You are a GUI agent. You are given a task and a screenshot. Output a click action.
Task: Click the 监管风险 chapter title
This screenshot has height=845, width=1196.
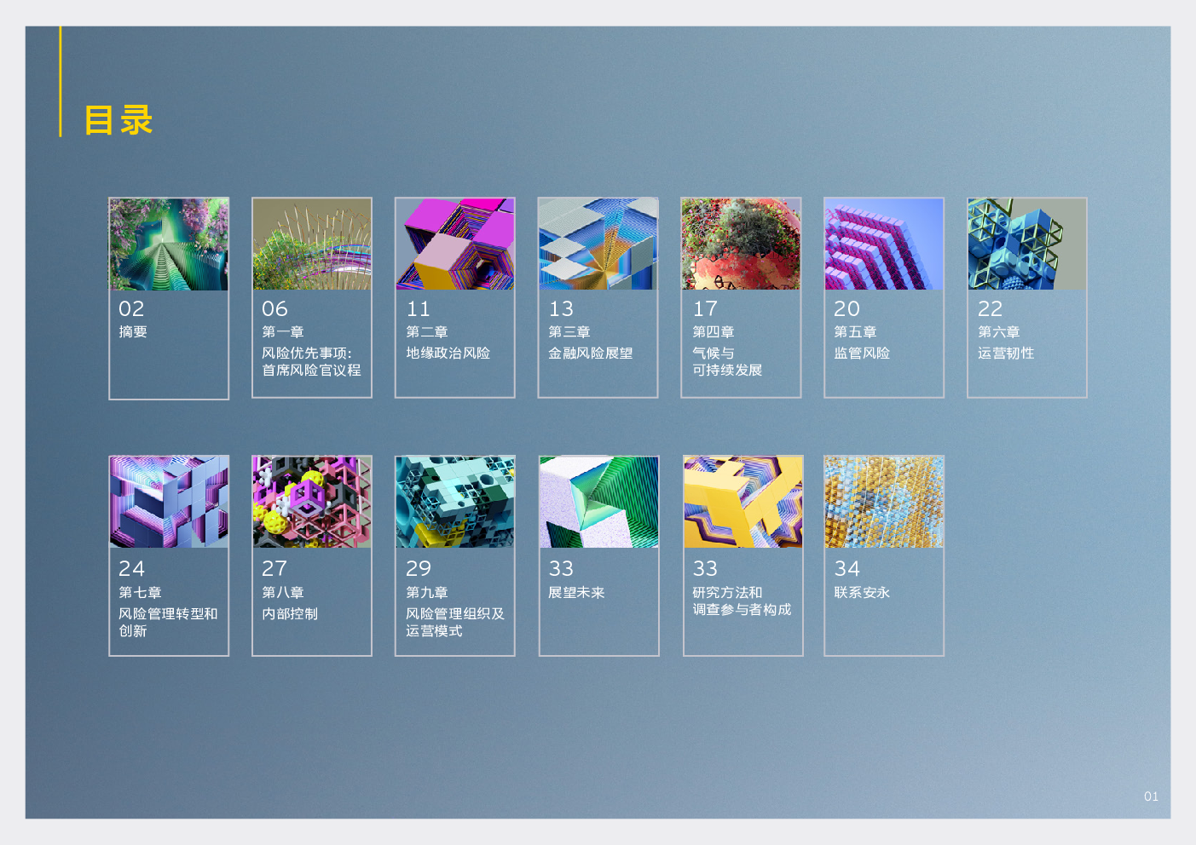(862, 353)
